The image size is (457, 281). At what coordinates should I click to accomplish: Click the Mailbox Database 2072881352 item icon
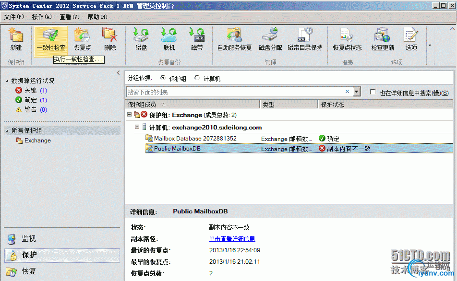pyautogui.click(x=149, y=138)
